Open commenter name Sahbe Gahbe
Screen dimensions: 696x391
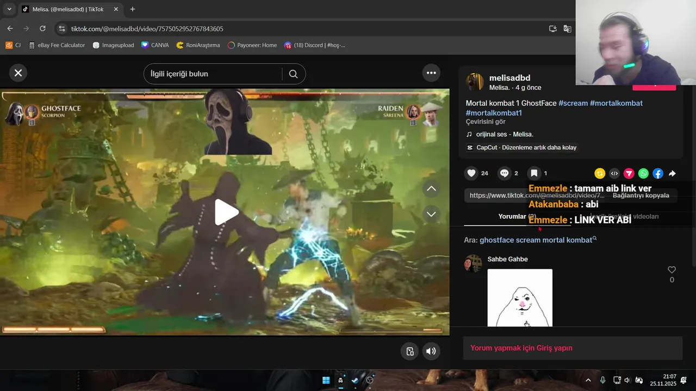tap(507, 259)
